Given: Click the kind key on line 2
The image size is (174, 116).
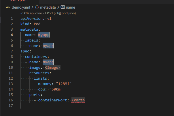Looking at the screenshot, I should click(25, 24).
